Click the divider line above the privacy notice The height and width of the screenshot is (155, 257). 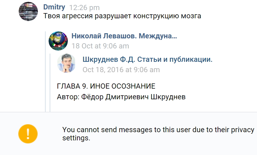click(128, 112)
